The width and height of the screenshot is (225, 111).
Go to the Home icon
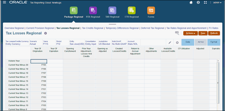point(191,3)
